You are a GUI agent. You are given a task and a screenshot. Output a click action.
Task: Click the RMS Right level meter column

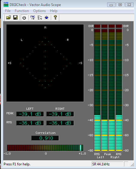tap(119, 88)
